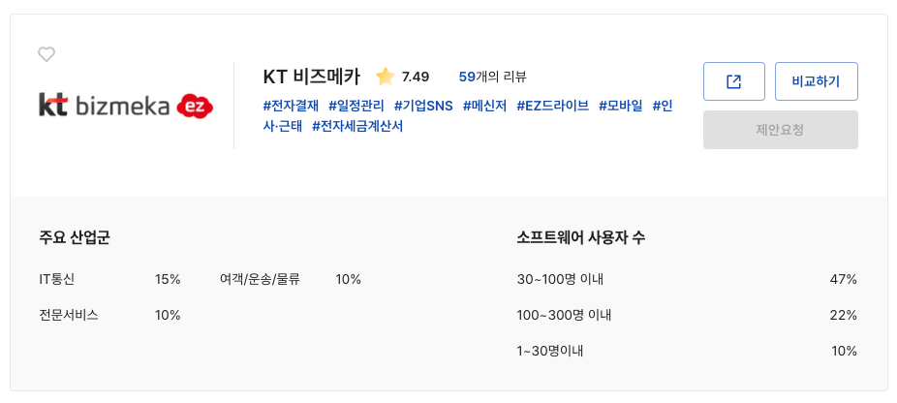Open external link icon button
This screenshot has height=403, width=897.
click(733, 81)
